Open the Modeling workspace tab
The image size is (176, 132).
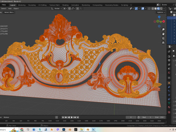pyautogui.click(x=22, y=5)
